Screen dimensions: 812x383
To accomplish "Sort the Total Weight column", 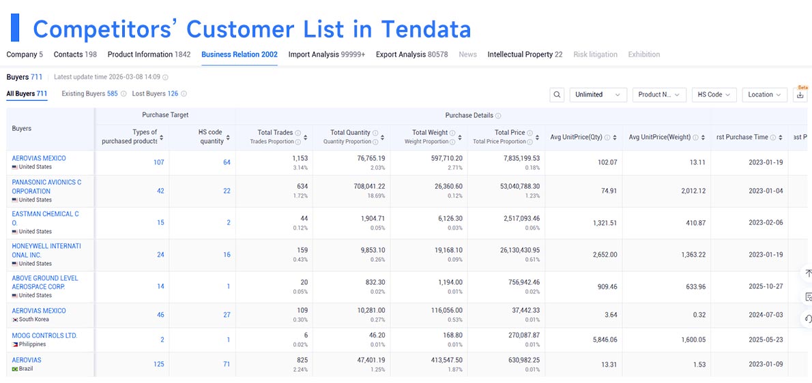I will point(460,138).
